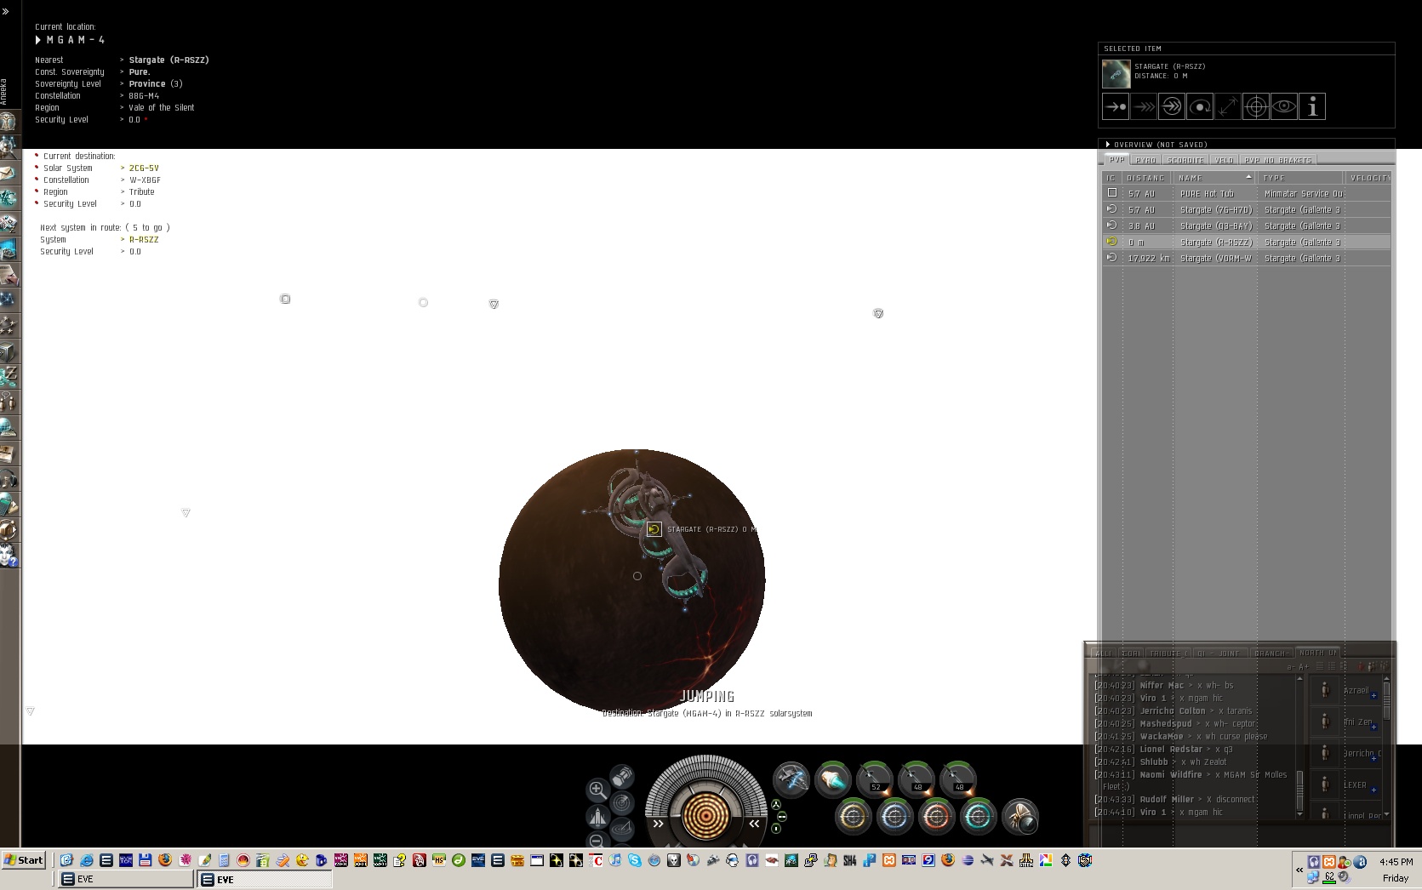Image resolution: width=1422 pixels, height=890 pixels.
Task: Open the ship cargo icon on HUD
Action: coord(622,776)
